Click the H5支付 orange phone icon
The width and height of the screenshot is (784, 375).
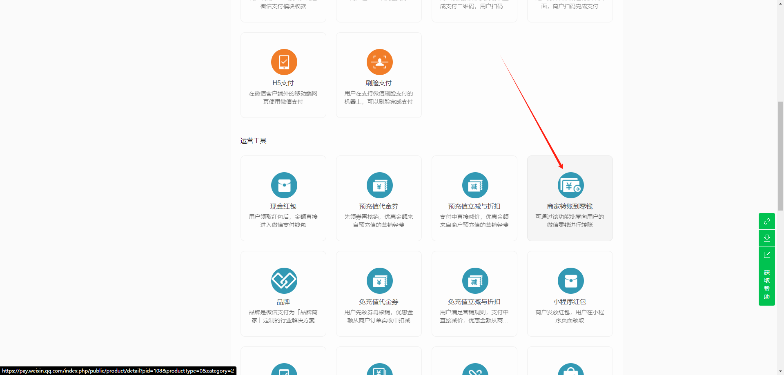pyautogui.click(x=284, y=62)
